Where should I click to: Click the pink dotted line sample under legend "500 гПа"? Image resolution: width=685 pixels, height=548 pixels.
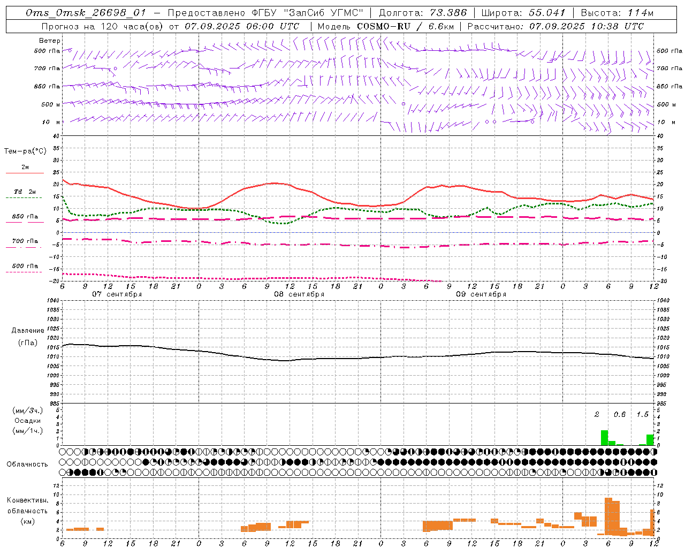pyautogui.click(x=24, y=272)
